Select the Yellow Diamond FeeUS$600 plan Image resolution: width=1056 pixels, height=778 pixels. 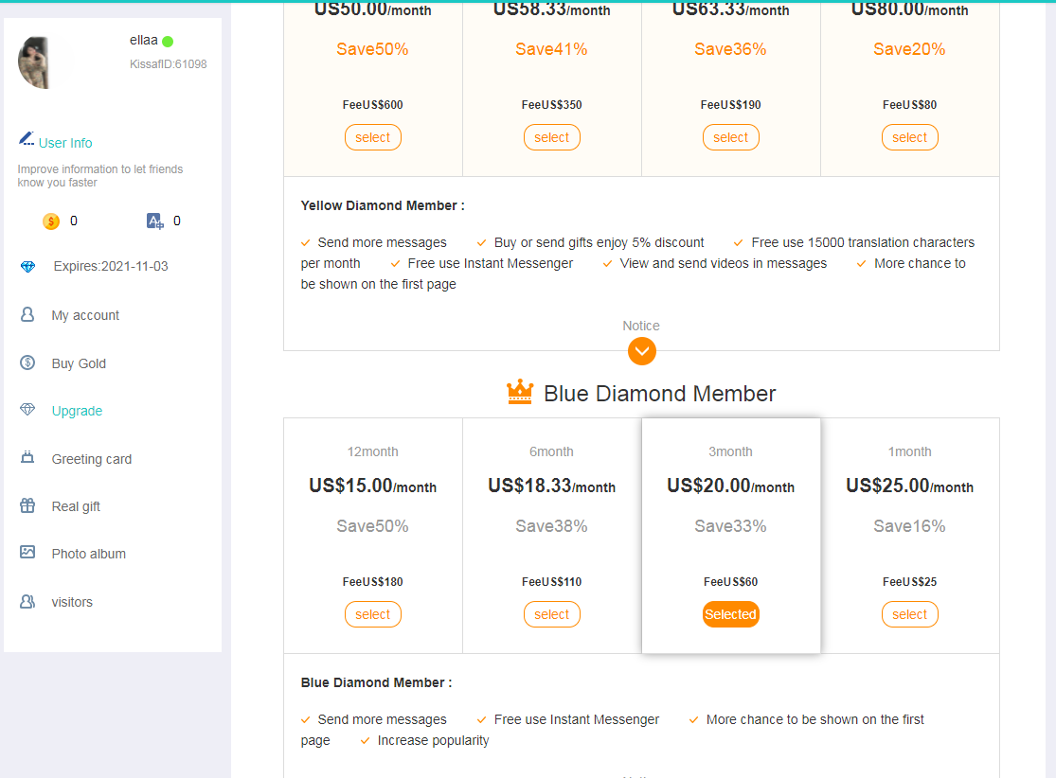click(372, 137)
